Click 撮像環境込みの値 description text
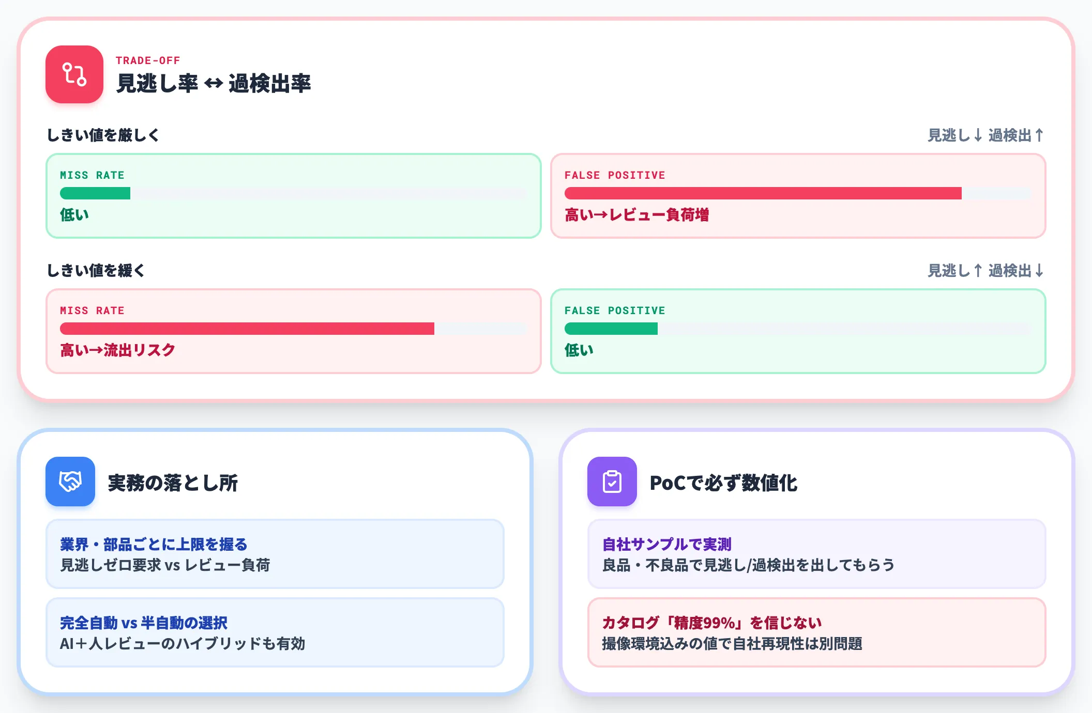Viewport: 1092px width, 713px height. [732, 643]
